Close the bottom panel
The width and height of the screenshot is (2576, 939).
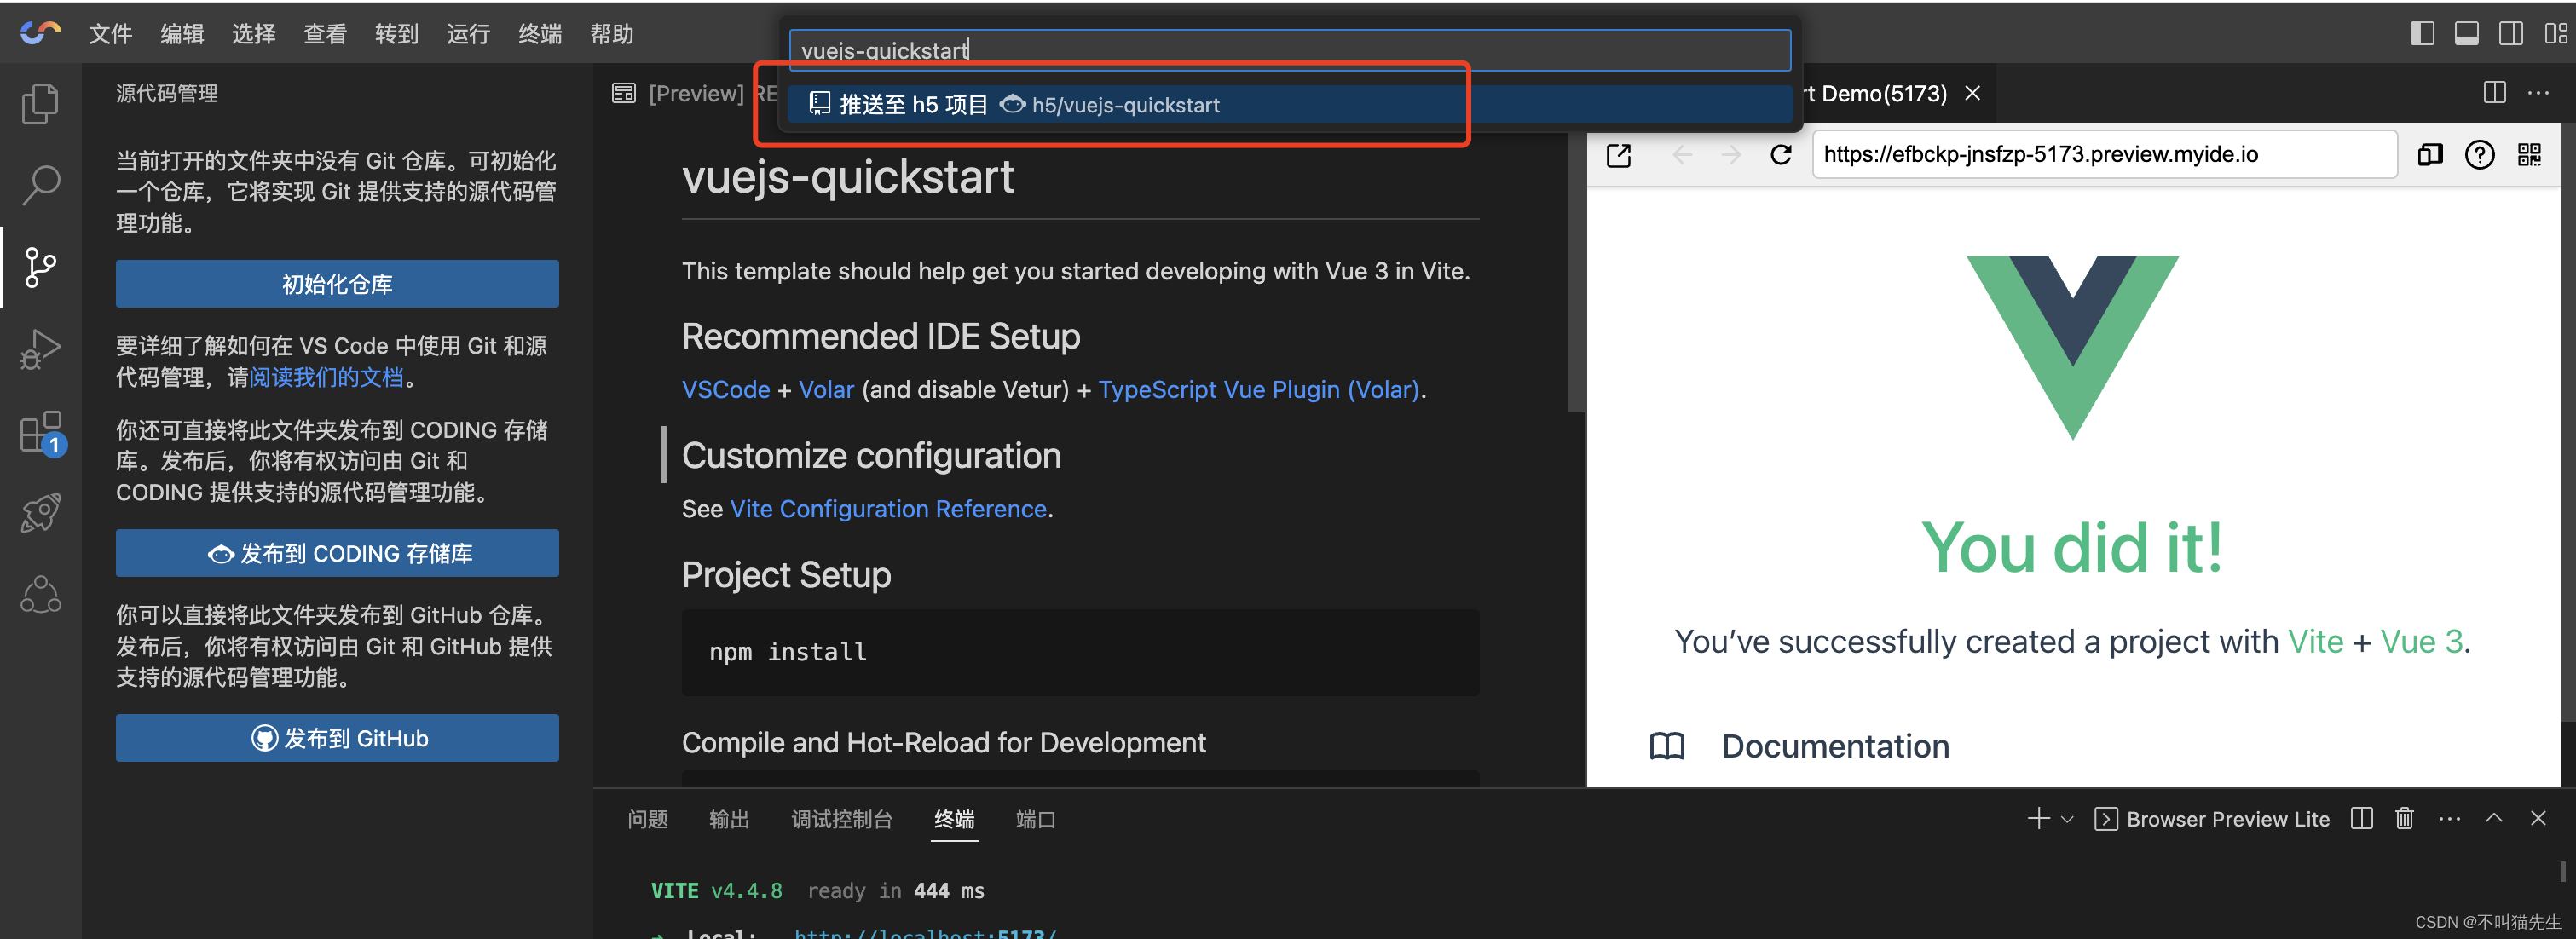(x=2538, y=818)
